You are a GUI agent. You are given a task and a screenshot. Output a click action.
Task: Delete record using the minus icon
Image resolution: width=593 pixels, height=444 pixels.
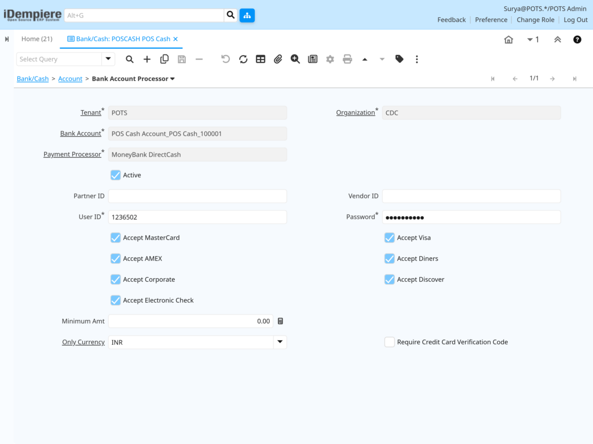coord(199,59)
